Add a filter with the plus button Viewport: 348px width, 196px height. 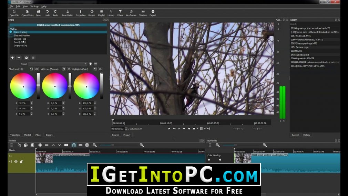click(x=12, y=58)
